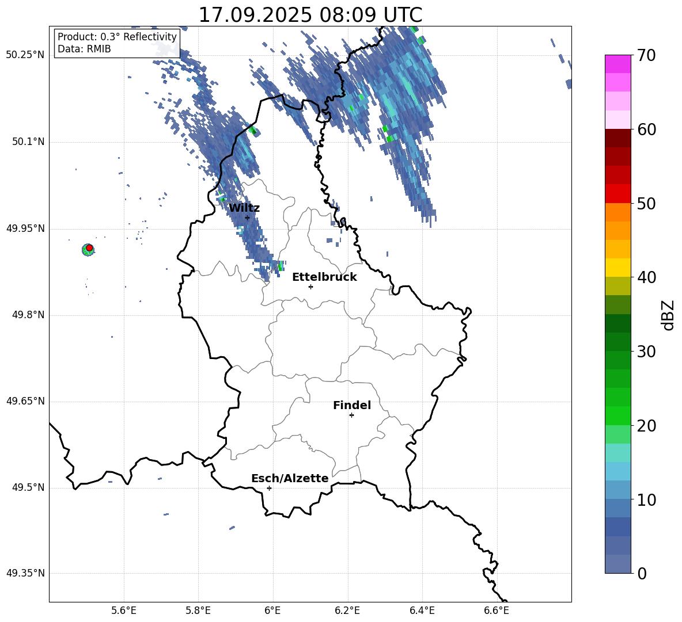The width and height of the screenshot is (682, 622).
Task: Click the Esch/Alzette location cross marker
Action: (x=269, y=488)
